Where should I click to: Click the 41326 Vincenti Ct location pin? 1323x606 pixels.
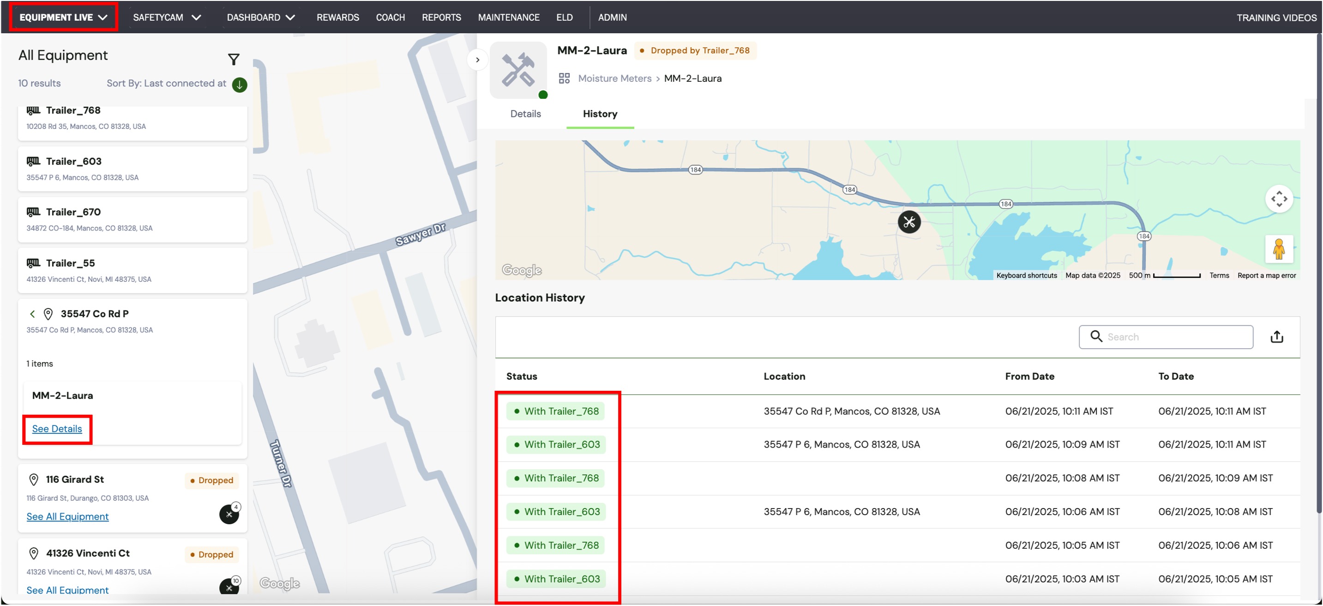pyautogui.click(x=34, y=553)
